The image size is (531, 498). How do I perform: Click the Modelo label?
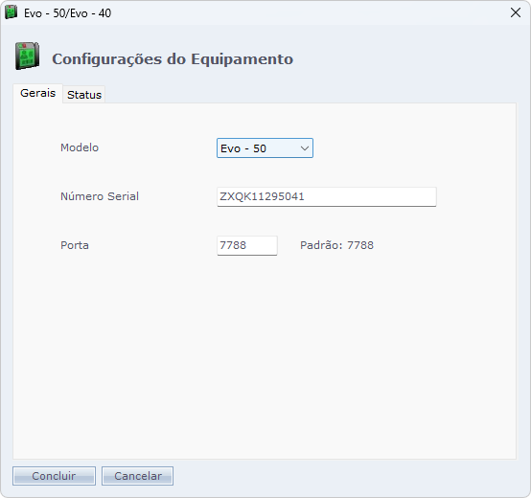(x=80, y=147)
